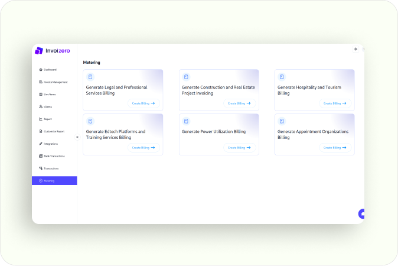This screenshot has height=266, width=398.
Task: Click the Hospitality and Tourism card icon
Action: [282, 77]
